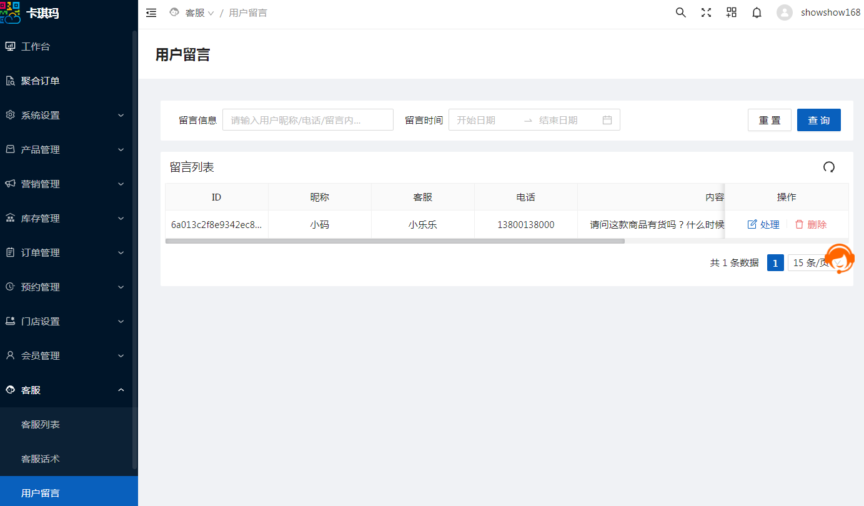The width and height of the screenshot is (864, 506).
Task: Refresh the message list
Action: [x=828, y=167]
